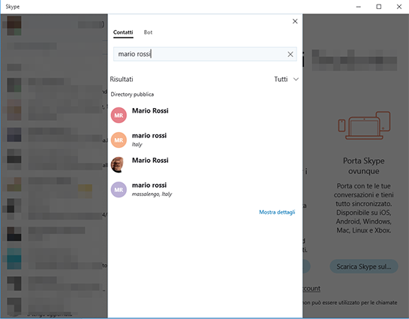This screenshot has height=319, width=409.
Task: Click the Porta Skype ovunque heading
Action: pos(364,166)
